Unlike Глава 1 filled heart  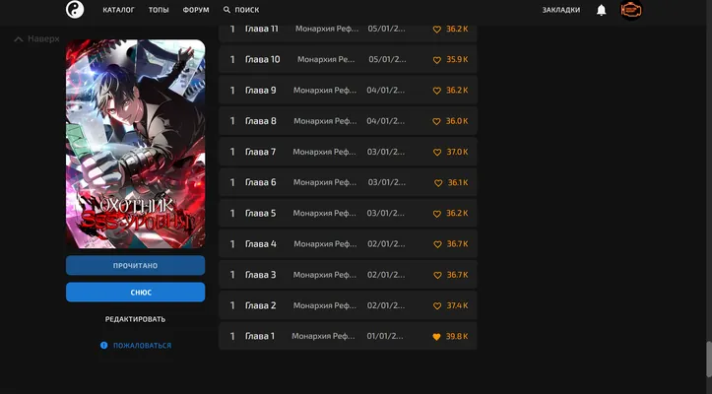(436, 337)
